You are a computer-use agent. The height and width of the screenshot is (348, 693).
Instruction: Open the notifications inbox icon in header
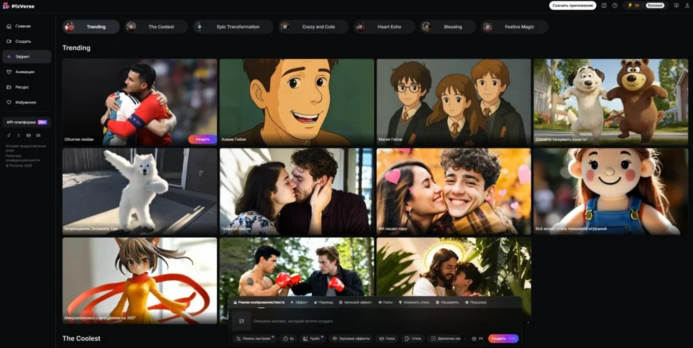(676, 6)
